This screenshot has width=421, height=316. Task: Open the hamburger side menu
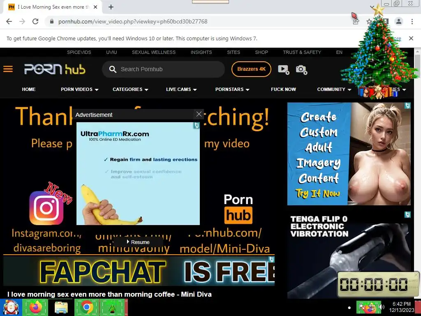click(x=8, y=69)
